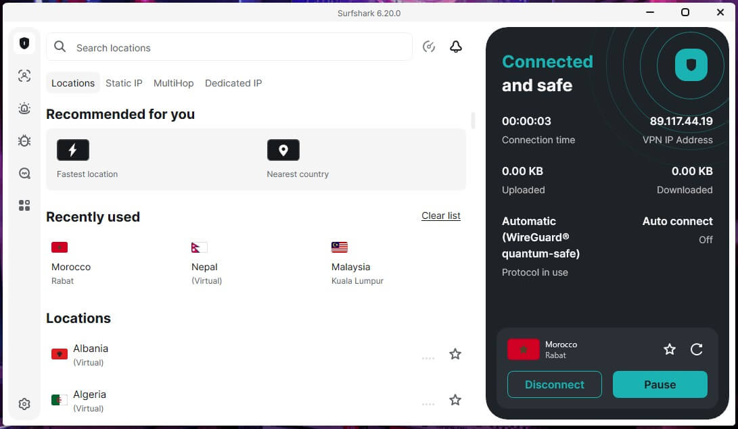The image size is (738, 429).
Task: Click the Search locations field
Action: pos(229,47)
